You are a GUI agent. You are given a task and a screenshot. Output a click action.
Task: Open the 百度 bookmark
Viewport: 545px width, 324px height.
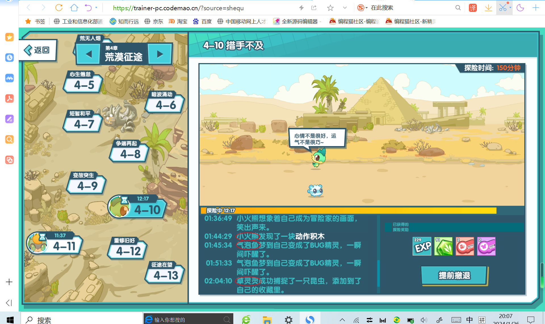click(202, 21)
